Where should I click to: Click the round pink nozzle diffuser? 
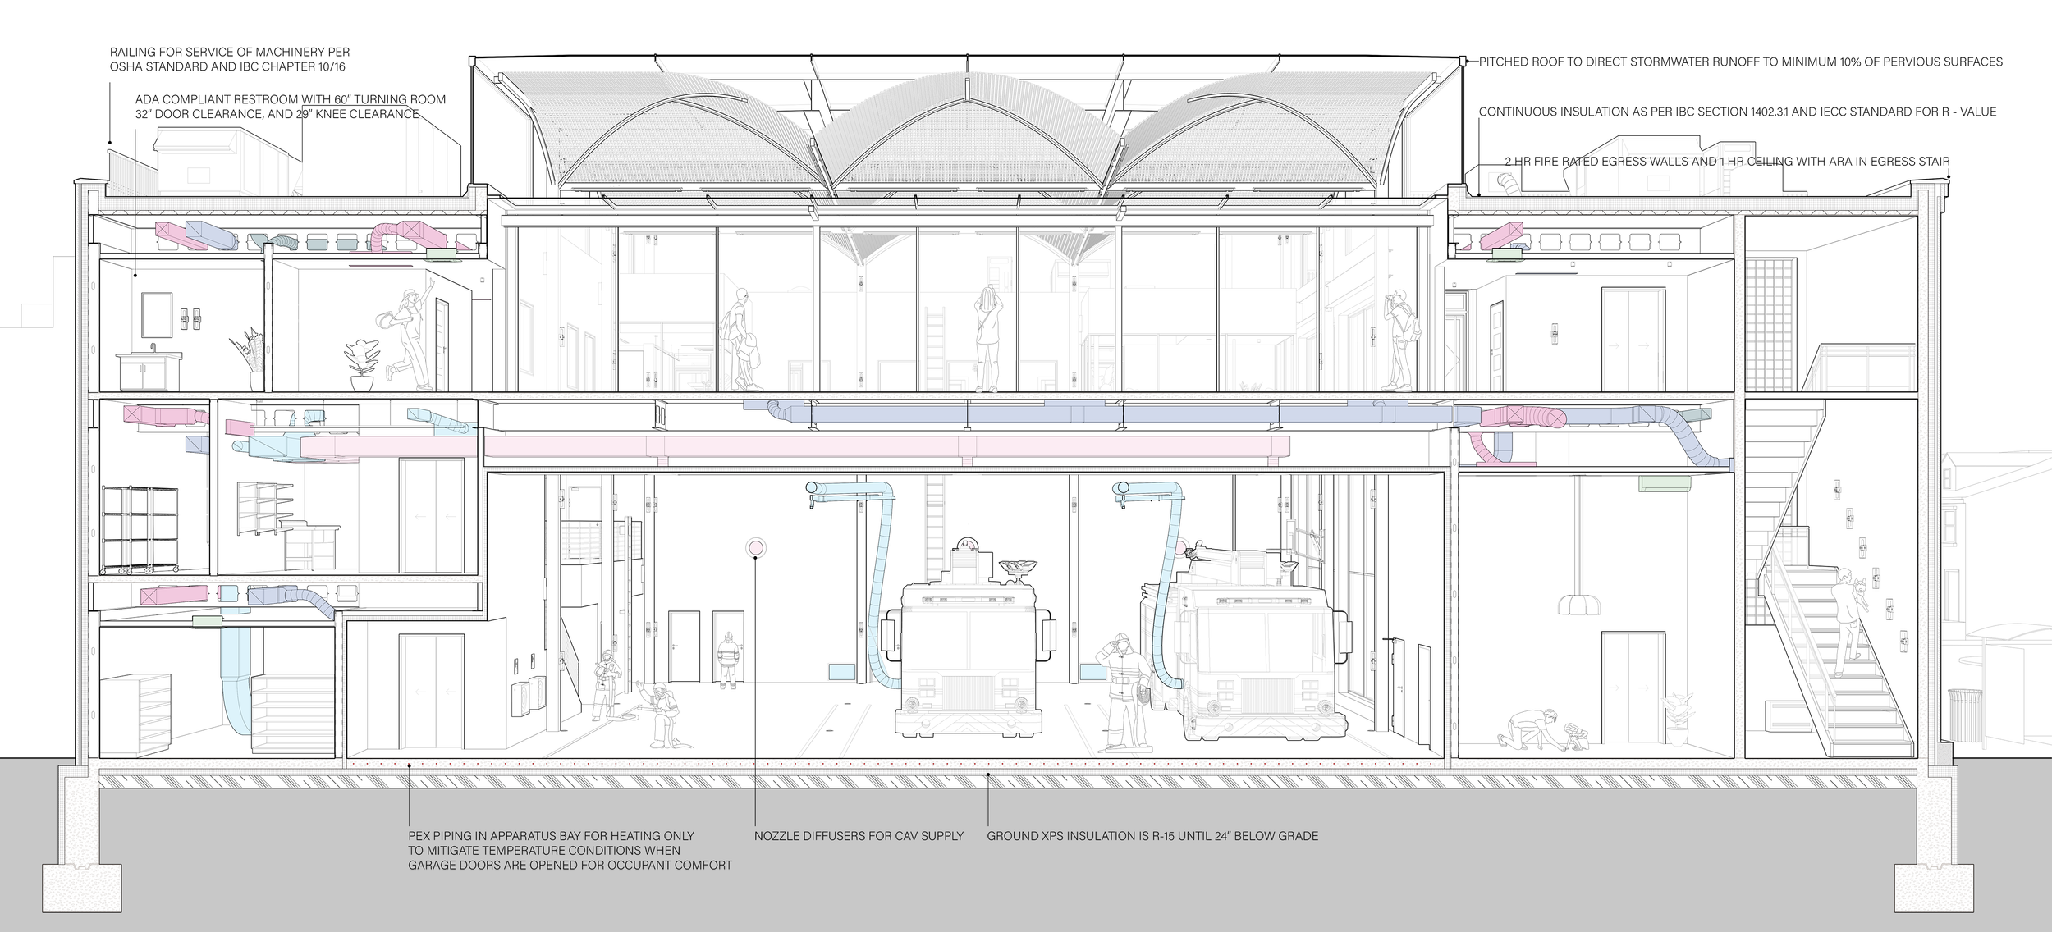pos(755,547)
